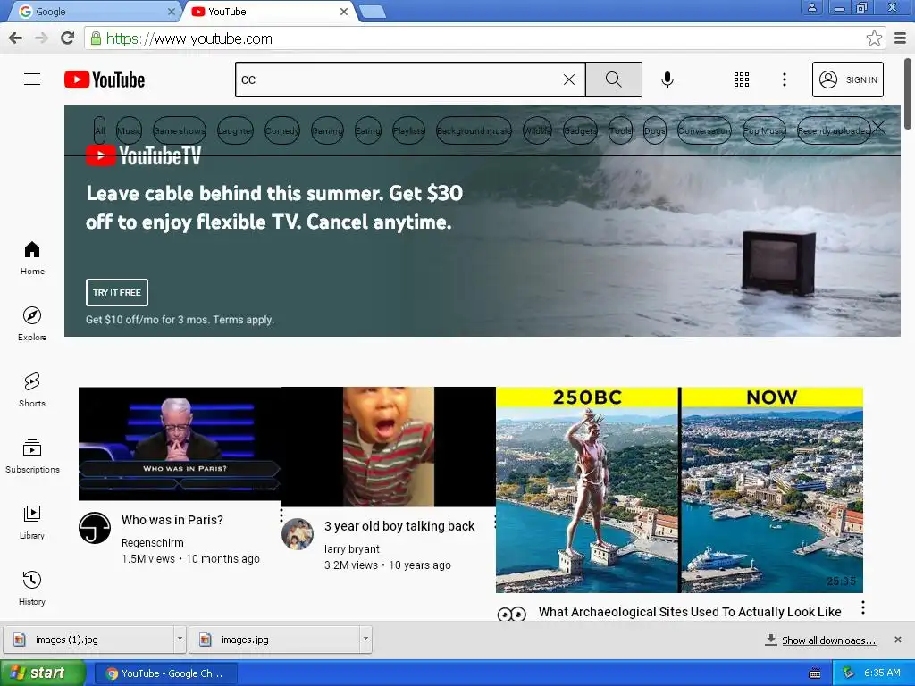Viewport: 915px width, 686px height.
Task: Expand images (1).jpg download menu
Action: (x=180, y=639)
